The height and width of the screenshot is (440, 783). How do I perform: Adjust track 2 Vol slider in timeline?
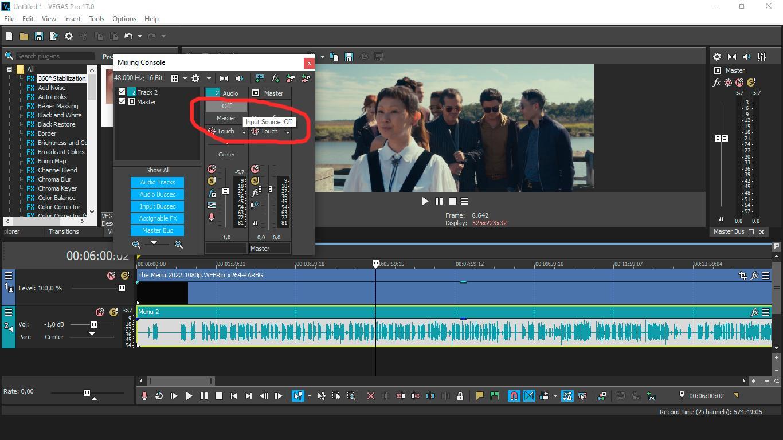tap(93, 325)
